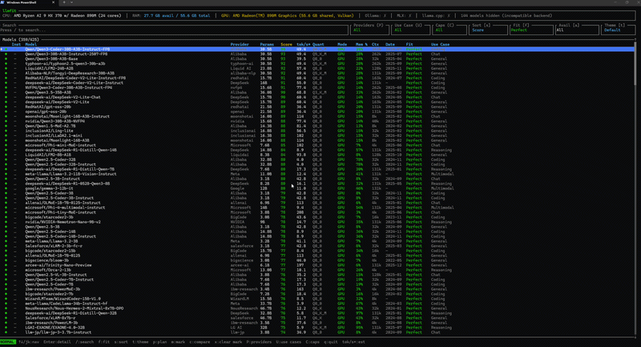Select the deepseek-ai/DeepSeek-V2-Lite-Chat row
The width and height of the screenshot is (641, 347).
pos(317,98)
